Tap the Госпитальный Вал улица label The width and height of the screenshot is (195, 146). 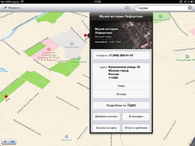point(36,44)
